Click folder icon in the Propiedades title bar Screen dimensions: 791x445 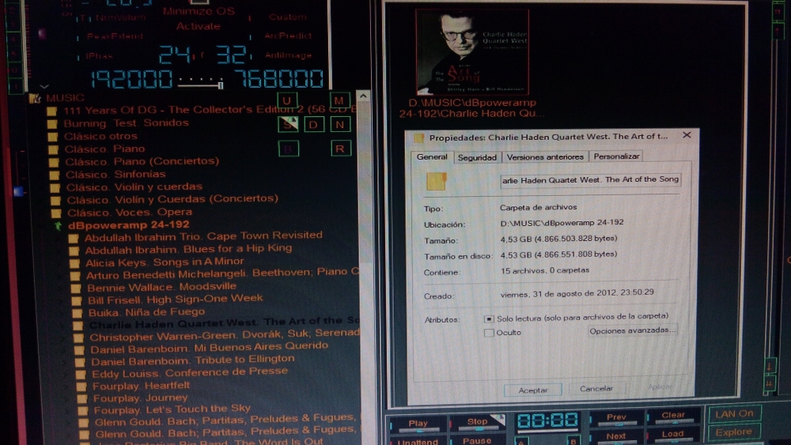418,138
